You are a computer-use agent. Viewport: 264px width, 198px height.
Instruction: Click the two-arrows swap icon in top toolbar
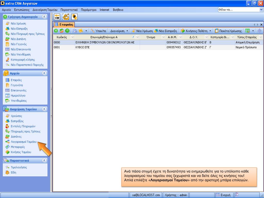point(57,17)
